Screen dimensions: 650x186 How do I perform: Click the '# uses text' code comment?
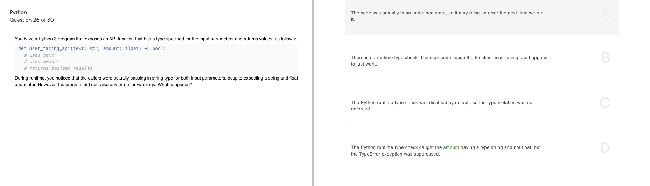pos(39,55)
